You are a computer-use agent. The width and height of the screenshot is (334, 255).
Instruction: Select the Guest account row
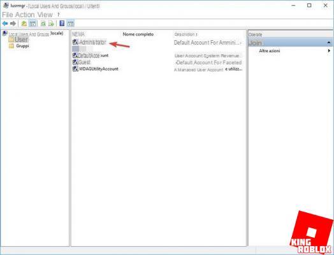tap(157, 62)
